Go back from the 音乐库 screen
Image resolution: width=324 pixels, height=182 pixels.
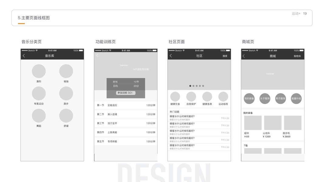click(24, 56)
